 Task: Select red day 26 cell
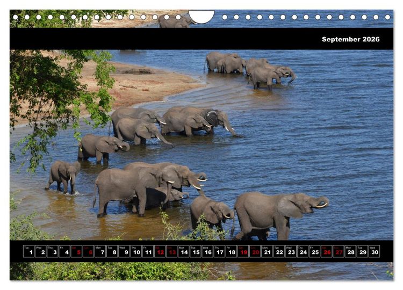(x=326, y=251)
